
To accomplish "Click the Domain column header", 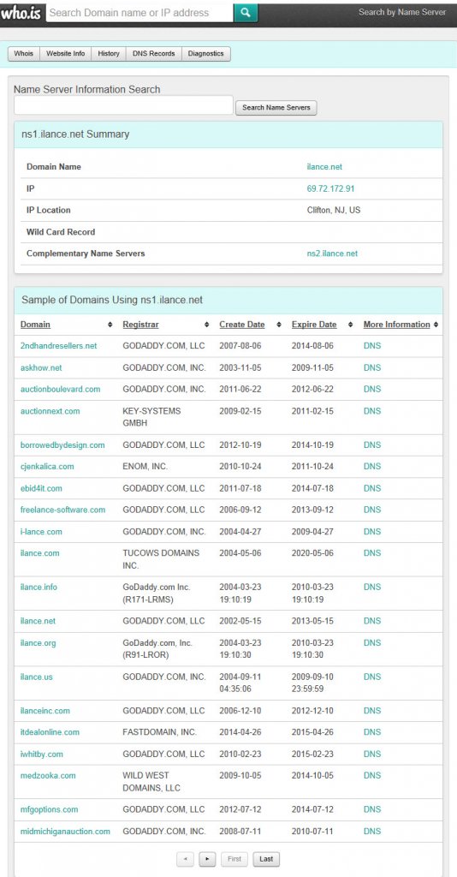I will tap(35, 325).
